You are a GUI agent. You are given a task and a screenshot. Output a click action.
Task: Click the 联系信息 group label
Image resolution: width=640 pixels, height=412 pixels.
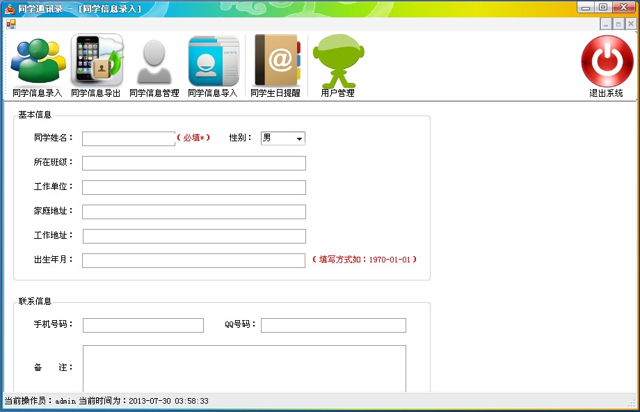[35, 301]
